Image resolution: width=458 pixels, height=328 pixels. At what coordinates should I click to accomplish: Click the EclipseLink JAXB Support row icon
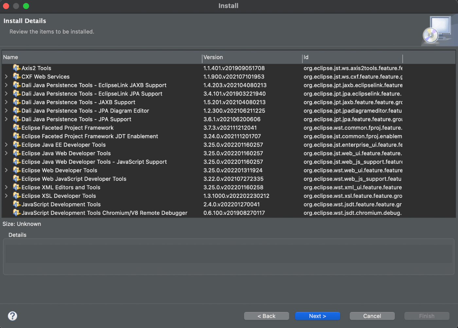pyautogui.click(x=16, y=85)
